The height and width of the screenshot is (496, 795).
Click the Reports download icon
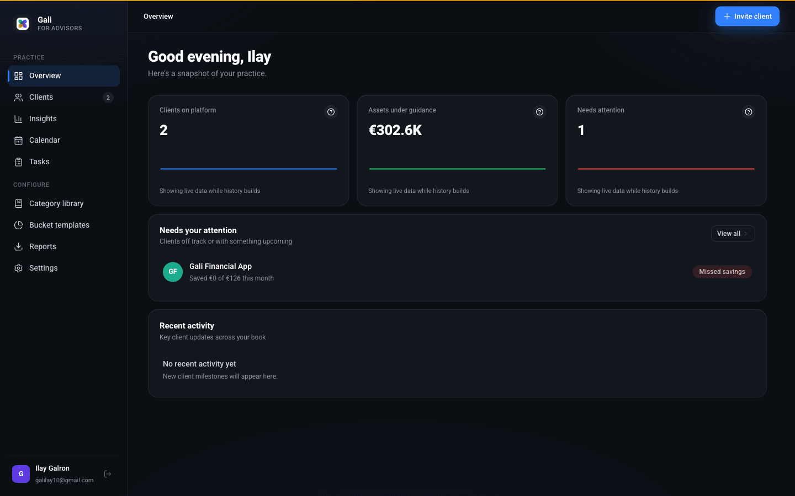coord(18,247)
